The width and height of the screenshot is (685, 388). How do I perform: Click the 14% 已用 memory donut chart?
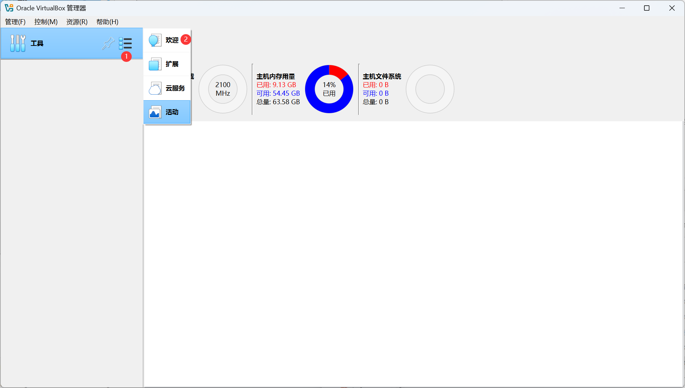329,89
